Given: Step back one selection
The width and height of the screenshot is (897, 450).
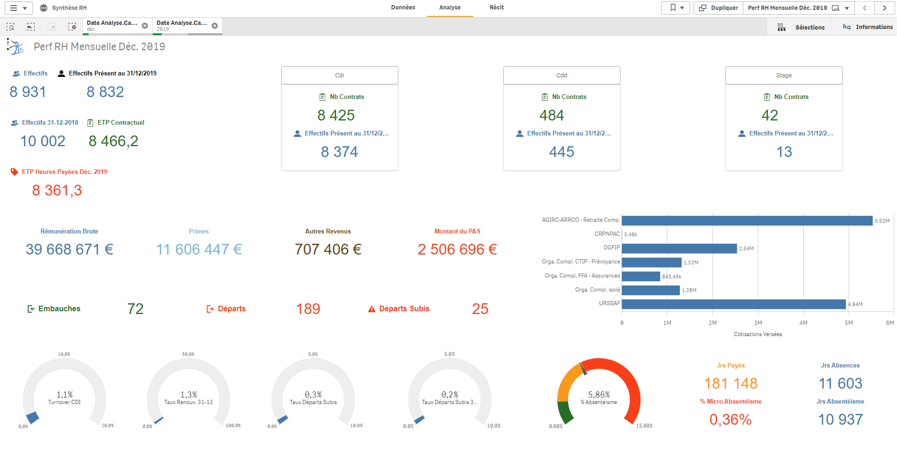Looking at the screenshot, I should point(31,27).
